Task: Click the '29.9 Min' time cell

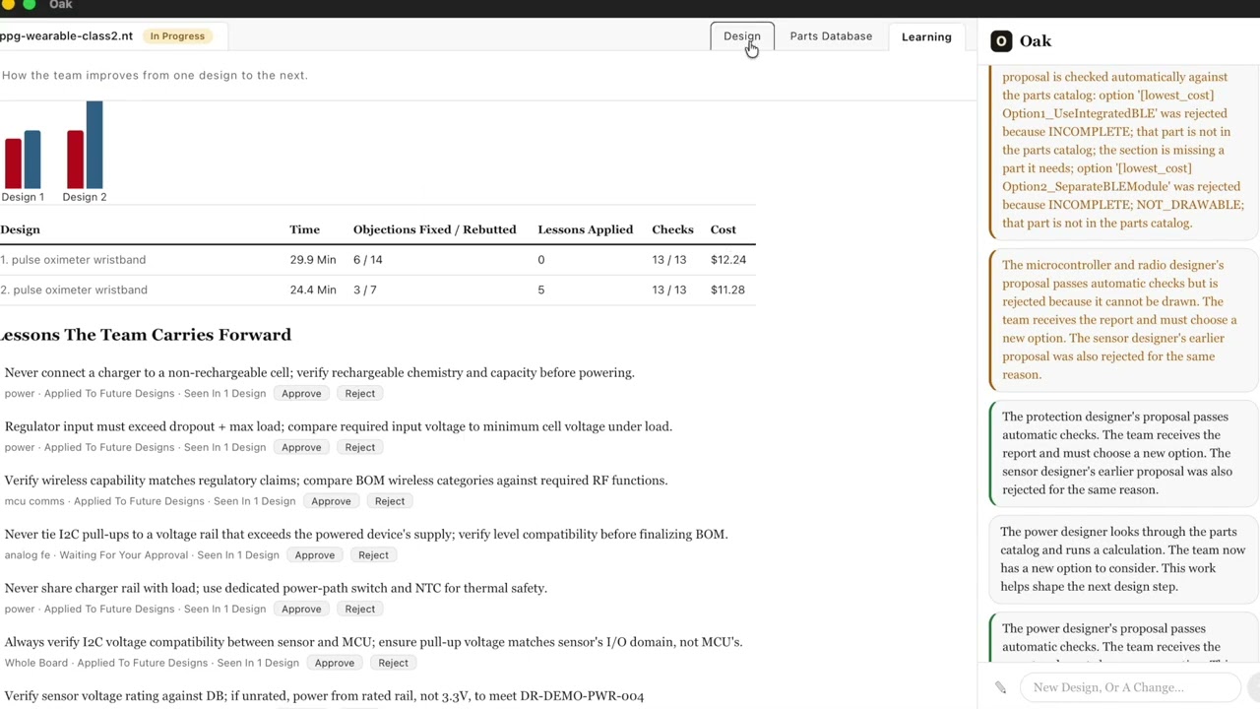Action: [313, 260]
